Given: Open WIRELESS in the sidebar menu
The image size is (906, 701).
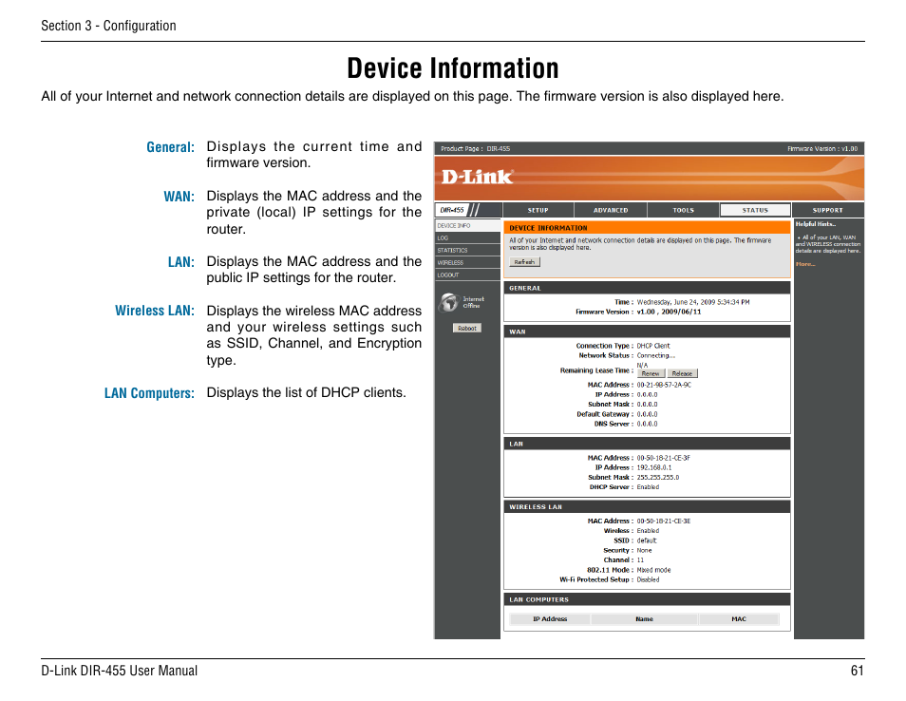Looking at the screenshot, I should tap(467, 262).
